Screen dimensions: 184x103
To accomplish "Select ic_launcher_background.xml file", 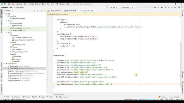I will tap(23, 37).
